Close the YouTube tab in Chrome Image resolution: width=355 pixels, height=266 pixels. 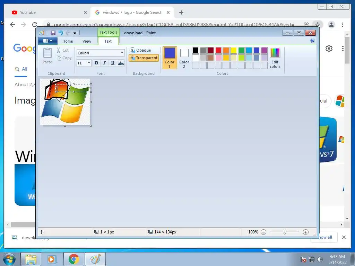85,12
